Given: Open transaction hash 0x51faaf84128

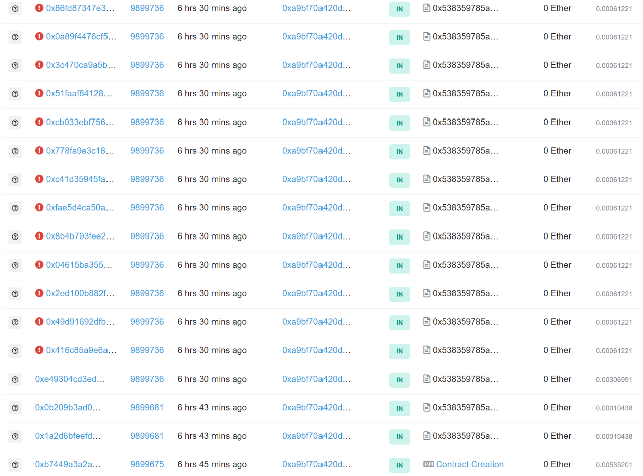Looking at the screenshot, I should click(79, 94).
